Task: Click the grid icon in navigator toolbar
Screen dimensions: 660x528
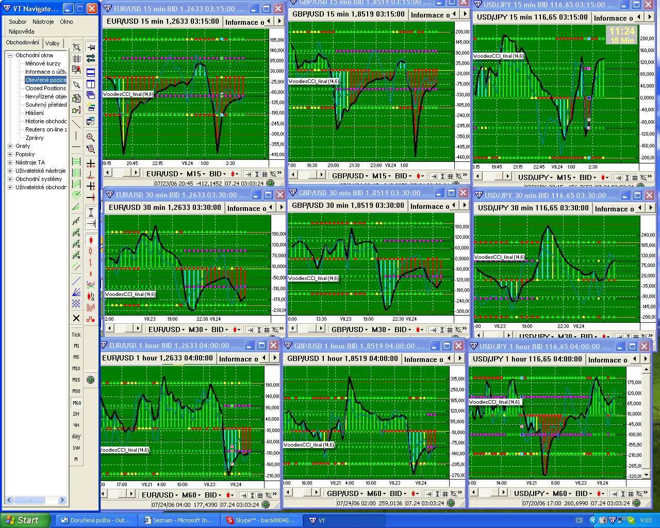Action: point(76,59)
